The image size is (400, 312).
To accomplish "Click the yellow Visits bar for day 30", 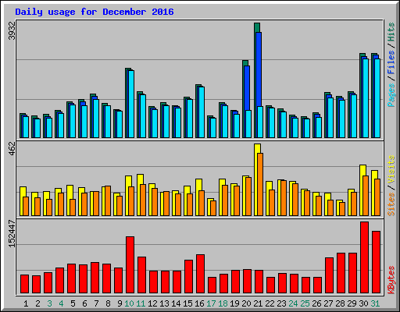I will pyautogui.click(x=362, y=190).
